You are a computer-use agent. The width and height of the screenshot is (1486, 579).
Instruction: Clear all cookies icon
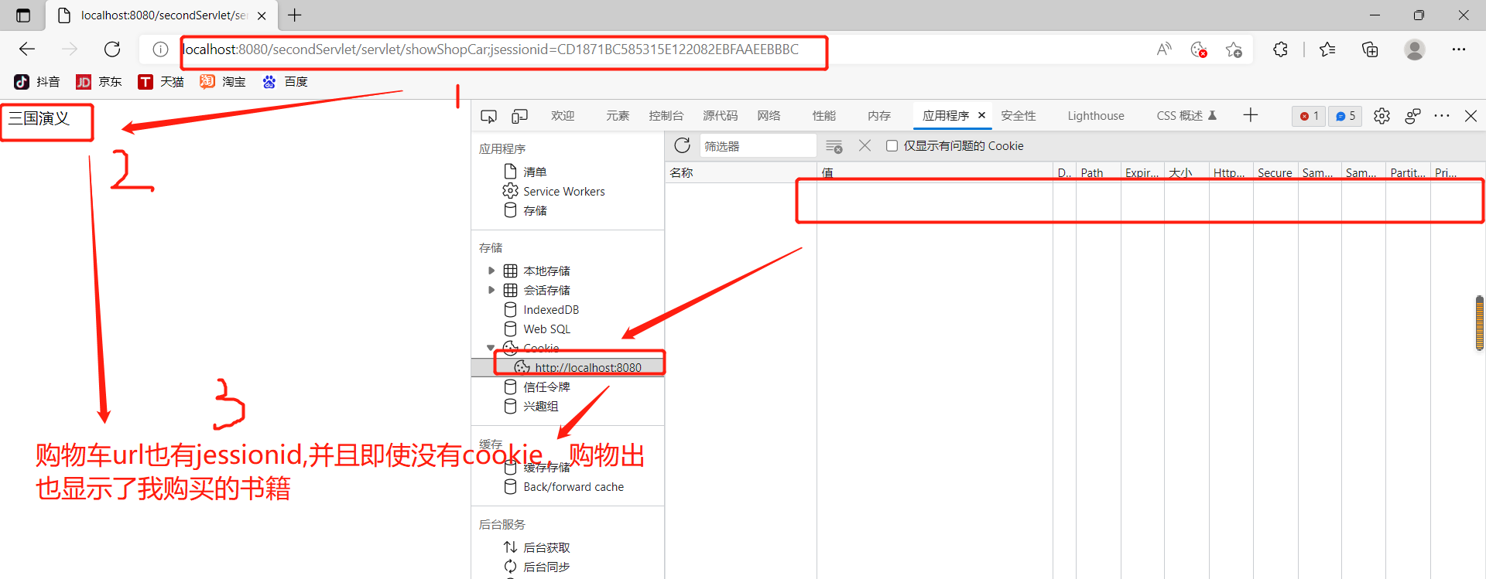pos(834,146)
